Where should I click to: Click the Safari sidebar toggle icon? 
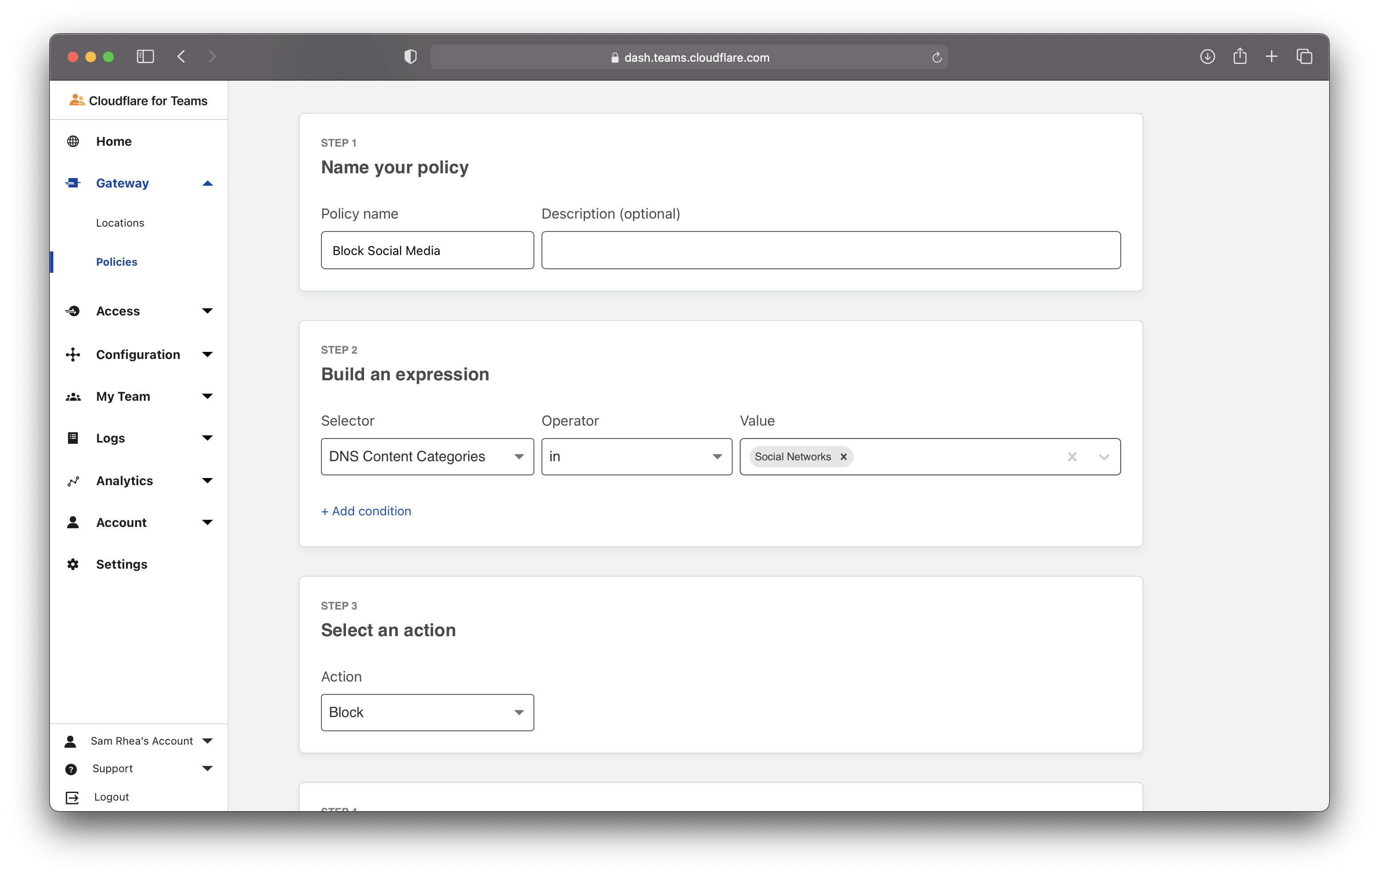145,57
